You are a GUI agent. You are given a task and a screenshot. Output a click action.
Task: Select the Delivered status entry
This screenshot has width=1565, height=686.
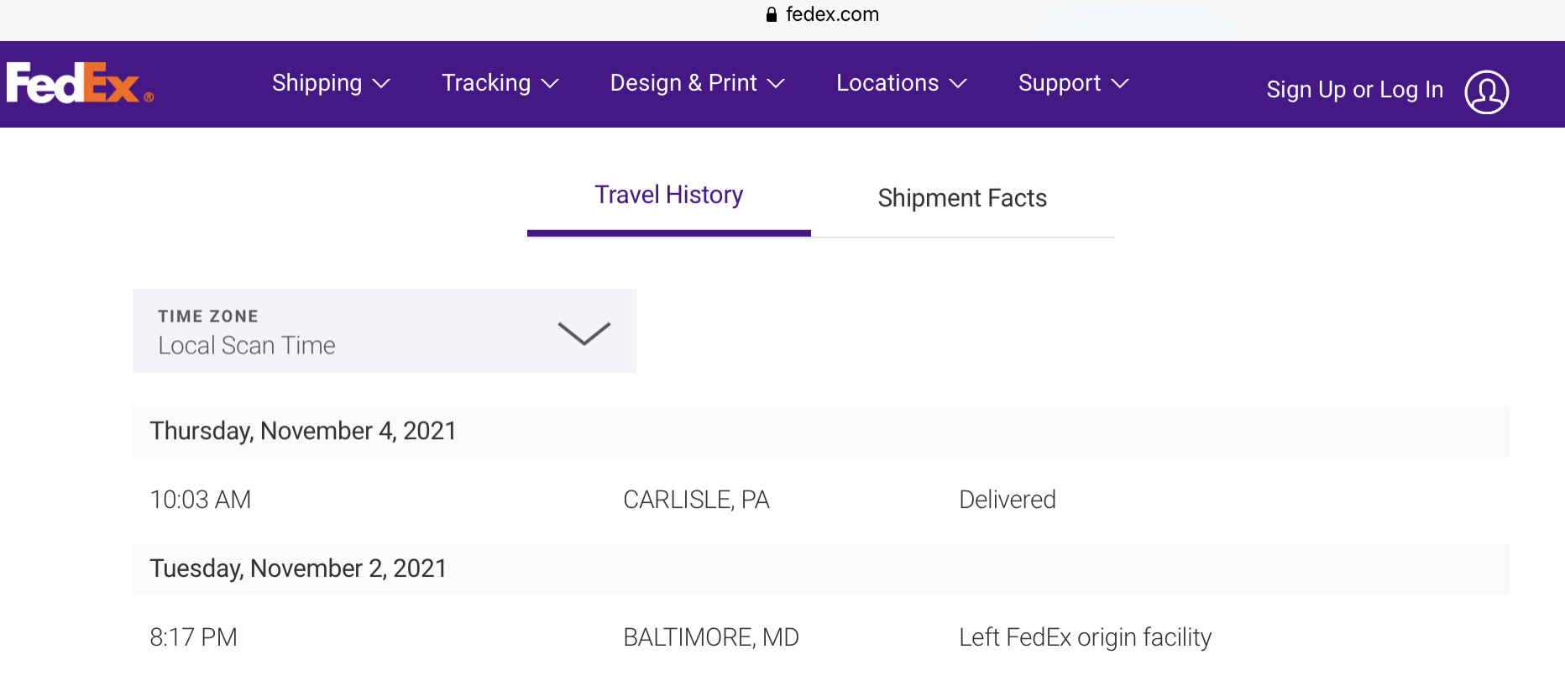1008,500
